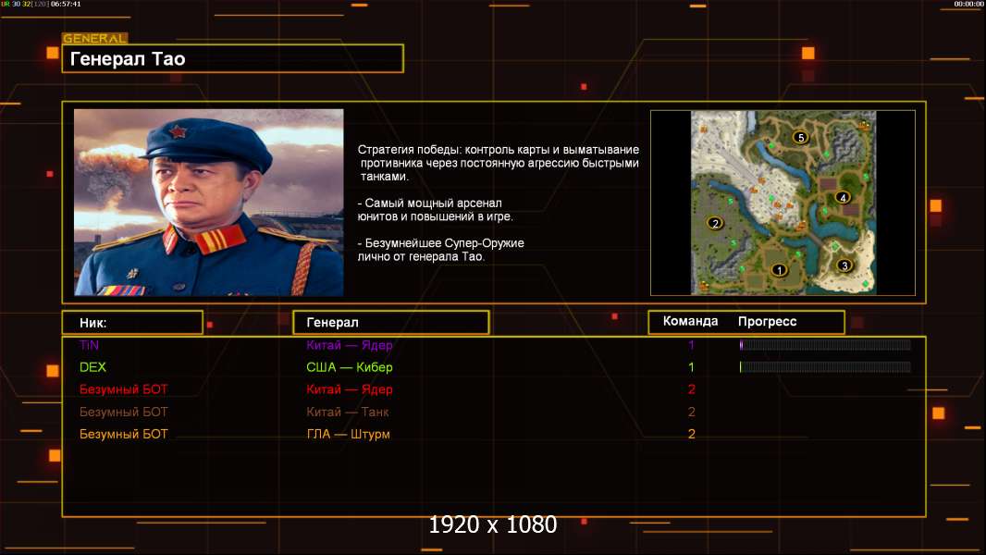Click start position marker 3 on minimap

[844, 265]
